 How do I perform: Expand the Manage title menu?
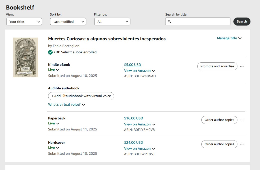[x=229, y=38]
